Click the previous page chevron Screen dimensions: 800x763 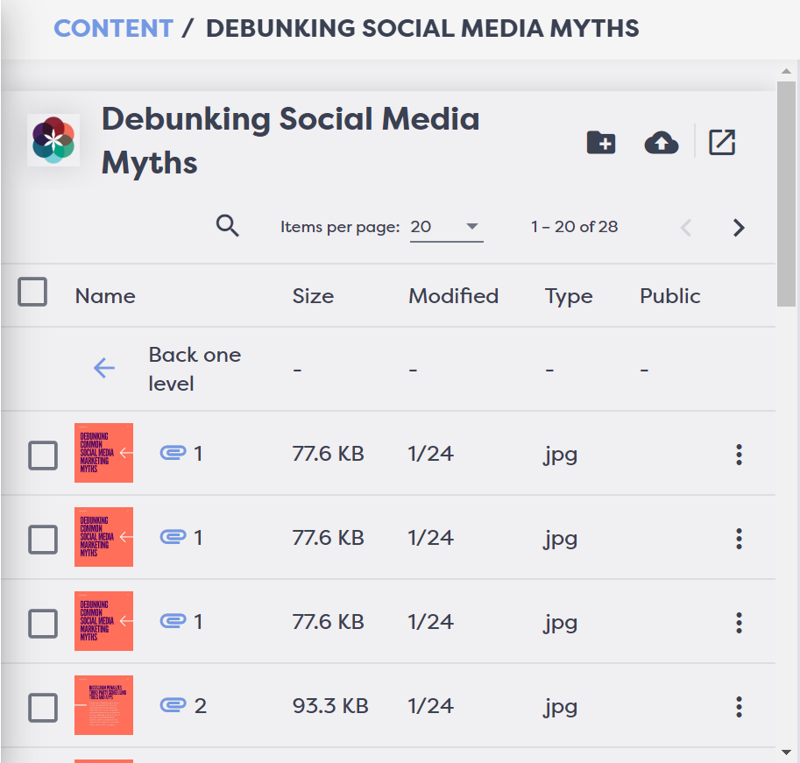pyautogui.click(x=686, y=228)
